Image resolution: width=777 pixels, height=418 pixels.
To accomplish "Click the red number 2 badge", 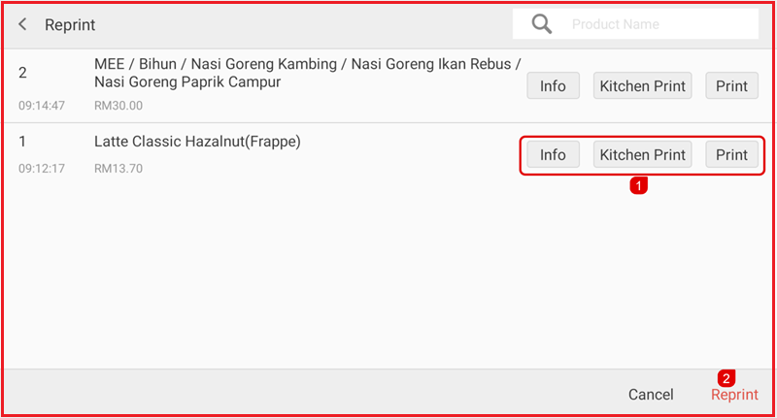I will pyautogui.click(x=726, y=377).
